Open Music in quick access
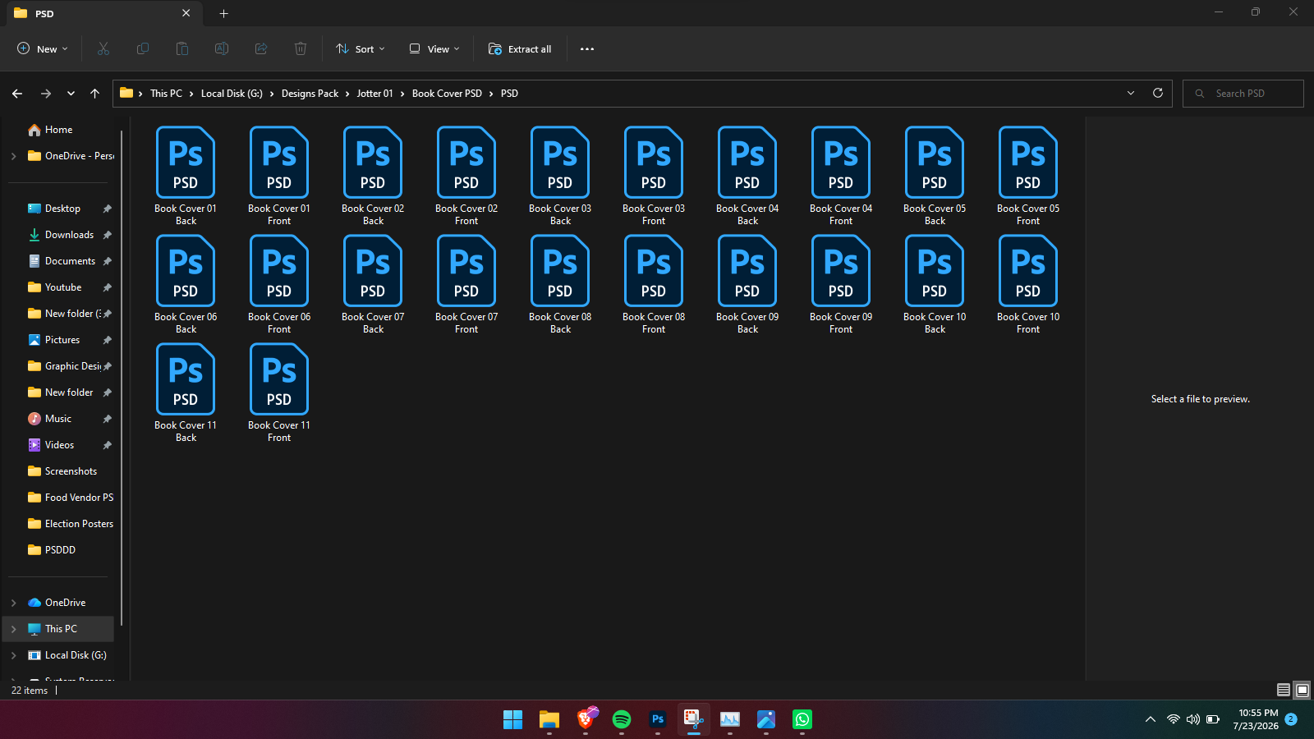The width and height of the screenshot is (1314, 739). click(x=58, y=419)
